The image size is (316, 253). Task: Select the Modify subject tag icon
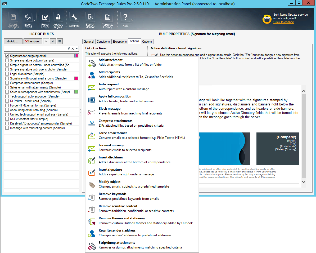coord(92,185)
